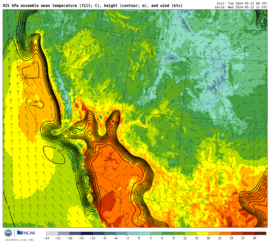The height and width of the screenshot is (243, 270).
Task: Pick the mint colorbar swatch between 0 and 3
Action: (x=145, y=233)
